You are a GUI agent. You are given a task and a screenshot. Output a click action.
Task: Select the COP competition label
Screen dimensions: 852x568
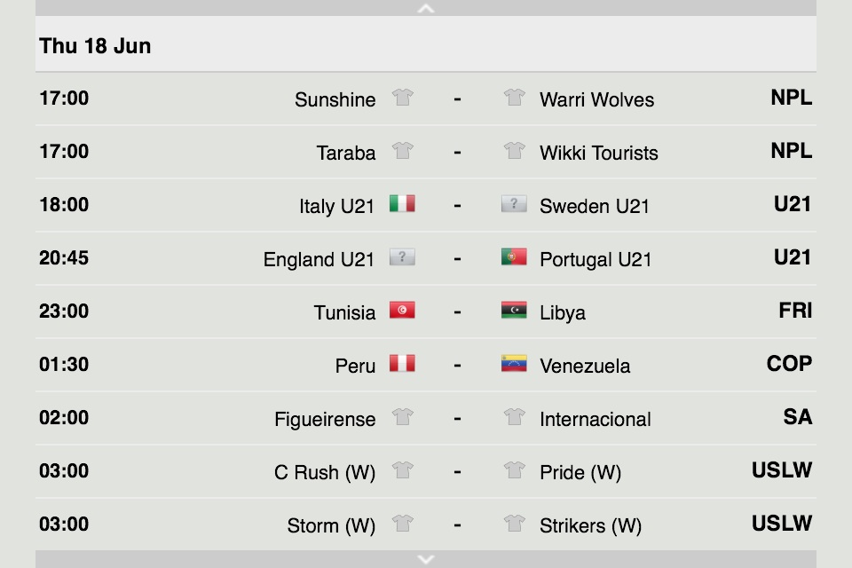coord(789,364)
